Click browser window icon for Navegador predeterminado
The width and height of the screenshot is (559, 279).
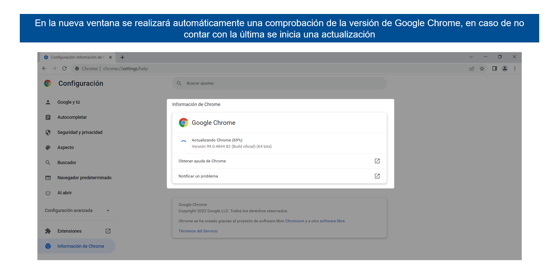point(48,178)
